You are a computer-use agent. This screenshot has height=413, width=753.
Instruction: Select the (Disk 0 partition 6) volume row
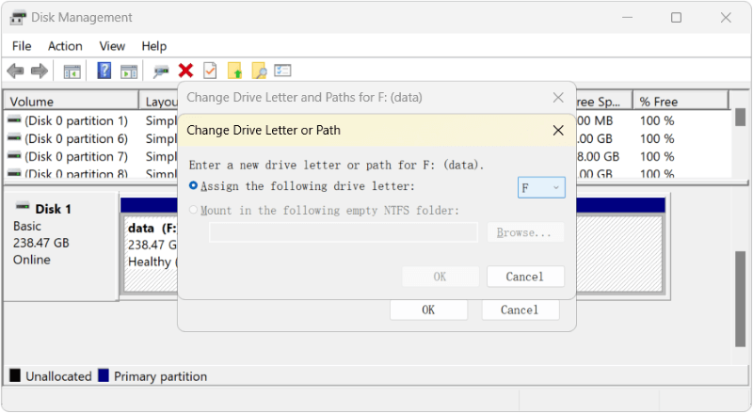pos(76,139)
